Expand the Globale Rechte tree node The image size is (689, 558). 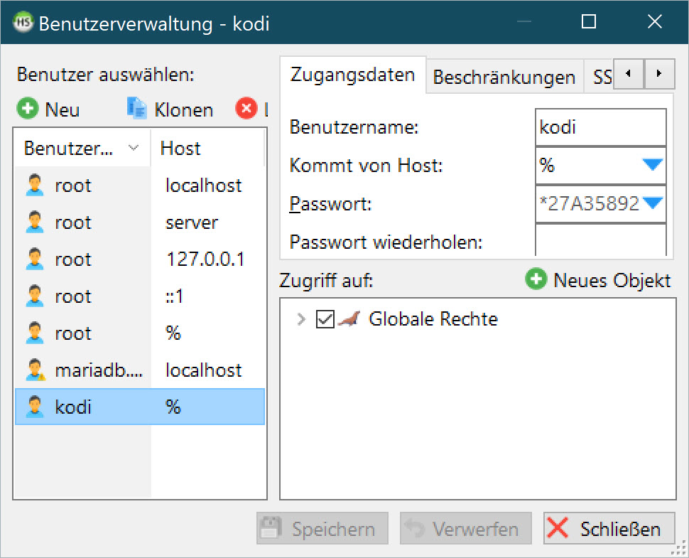[x=301, y=319]
